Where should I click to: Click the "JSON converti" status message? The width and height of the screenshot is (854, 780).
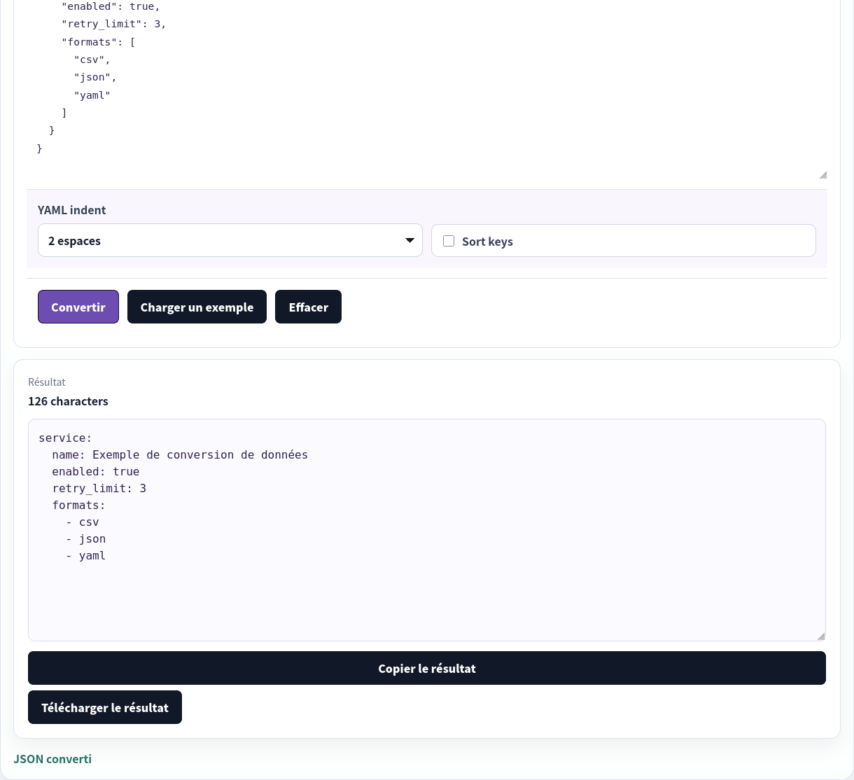[52, 759]
